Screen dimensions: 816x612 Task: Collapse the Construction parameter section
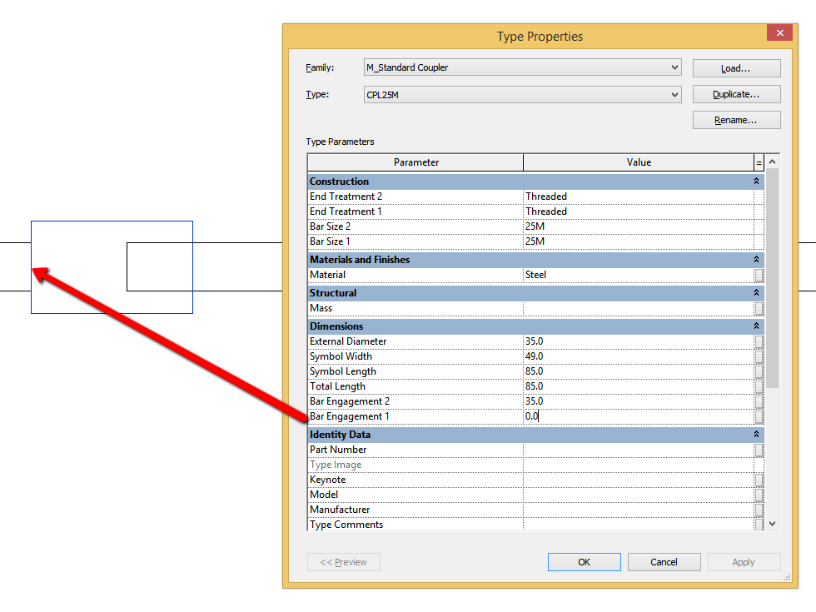pyautogui.click(x=755, y=181)
